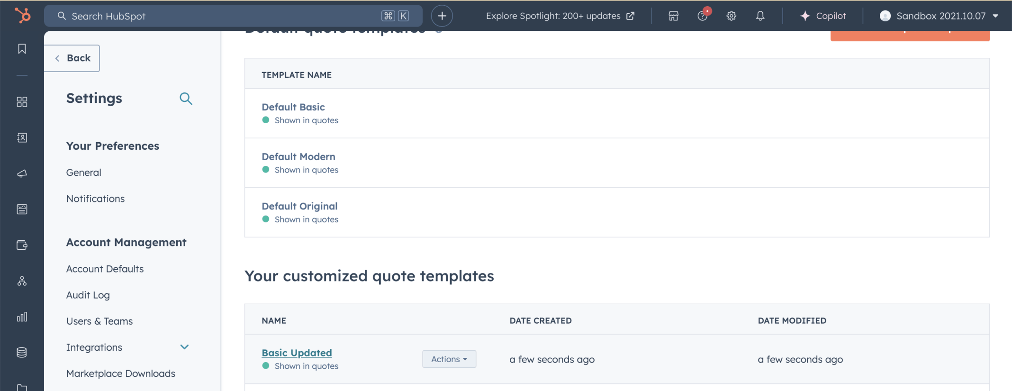The image size is (1012, 391).
Task: Open the Default Basic template
Action: [x=293, y=107]
